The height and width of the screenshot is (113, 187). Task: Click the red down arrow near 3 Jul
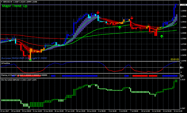[98, 12]
